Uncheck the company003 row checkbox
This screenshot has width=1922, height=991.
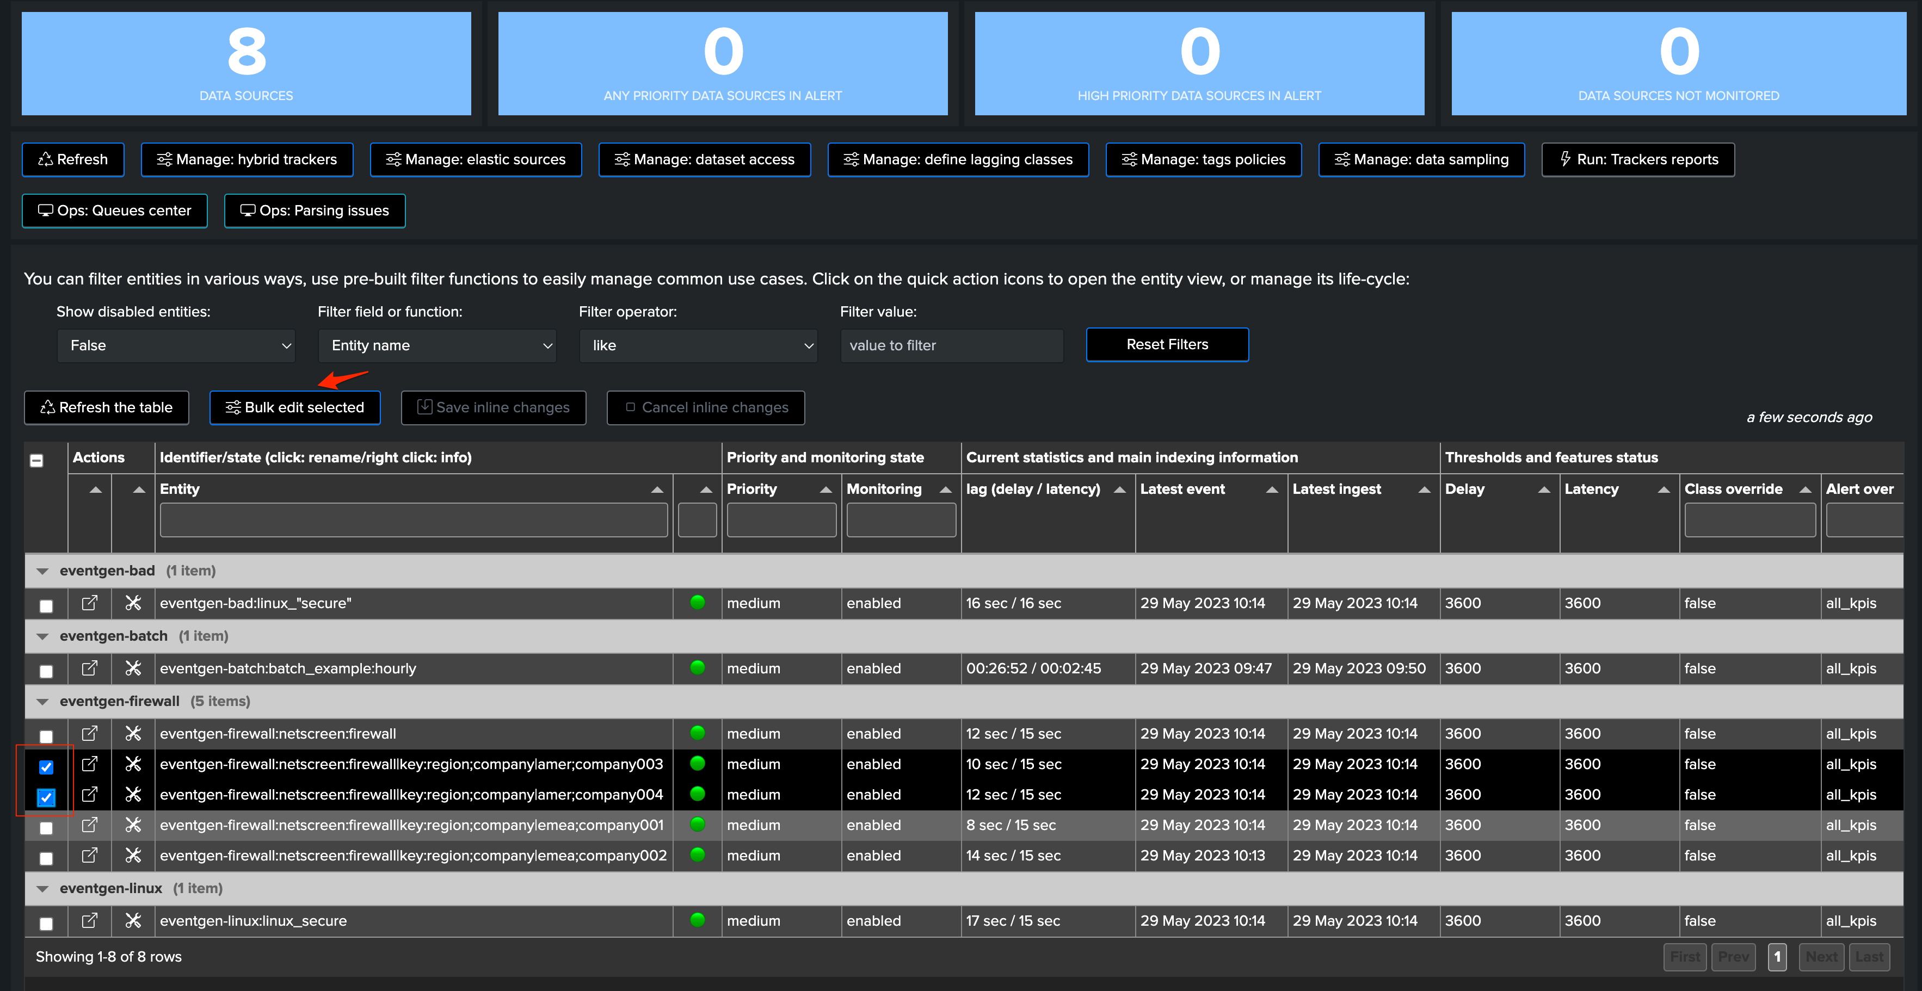tap(46, 766)
